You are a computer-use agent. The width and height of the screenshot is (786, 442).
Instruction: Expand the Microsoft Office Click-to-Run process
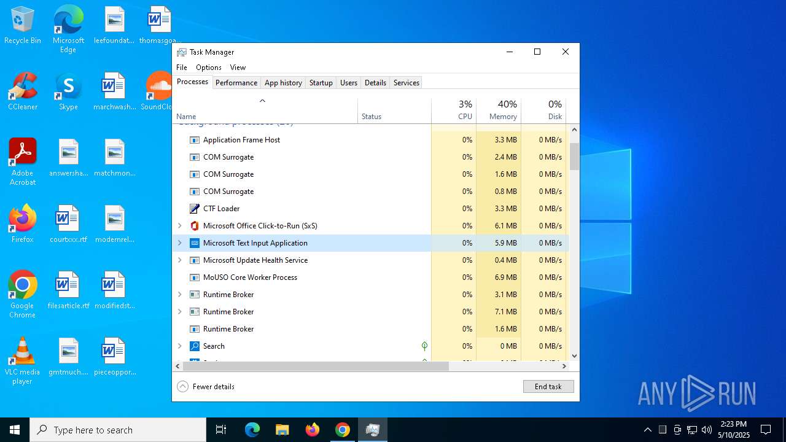click(x=180, y=226)
